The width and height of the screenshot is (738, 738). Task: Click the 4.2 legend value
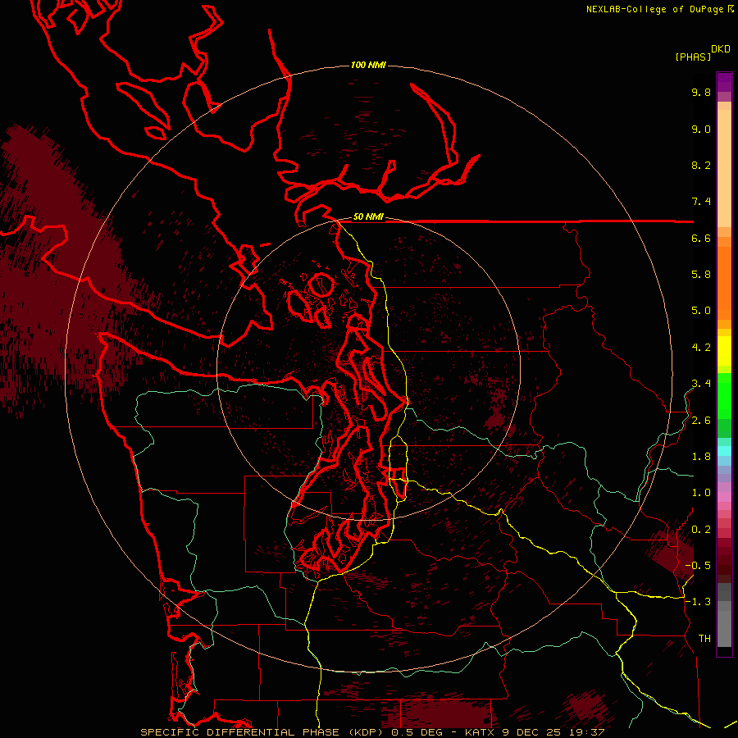coord(701,348)
